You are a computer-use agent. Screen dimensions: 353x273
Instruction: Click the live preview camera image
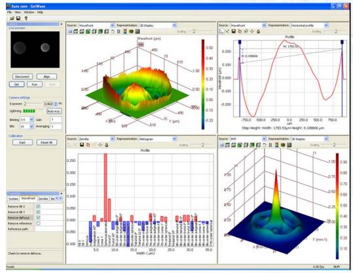[35, 50]
